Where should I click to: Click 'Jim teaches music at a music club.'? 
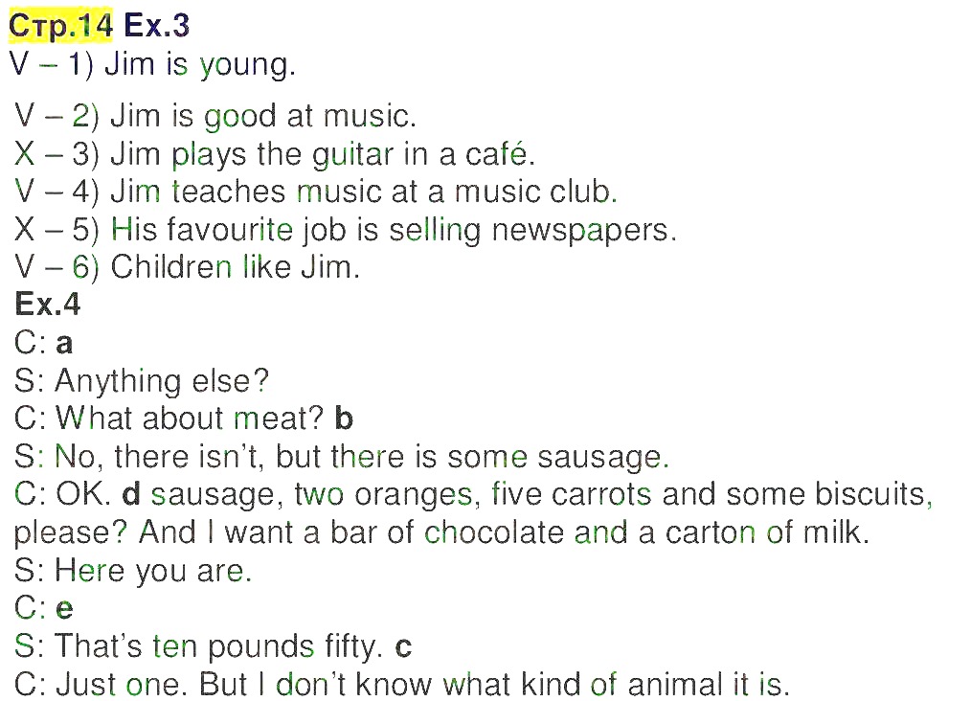coord(364,192)
